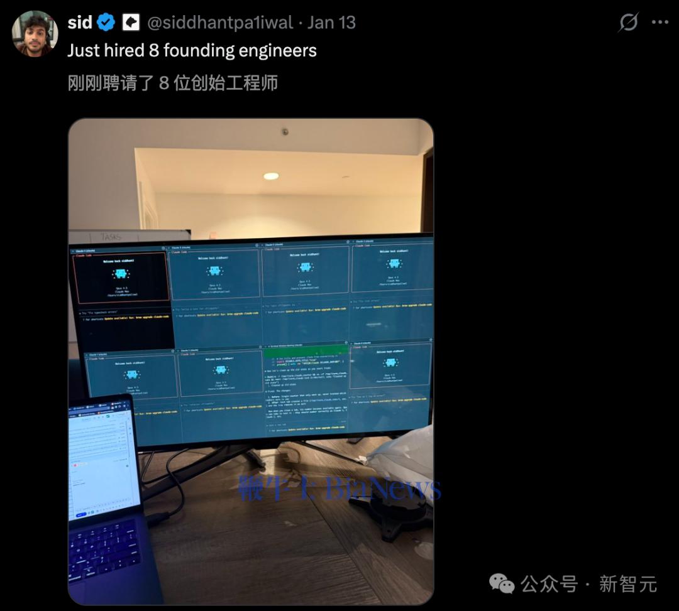Click the blue verified checkmark badge
Screen dimensions: 679x611
(106, 23)
